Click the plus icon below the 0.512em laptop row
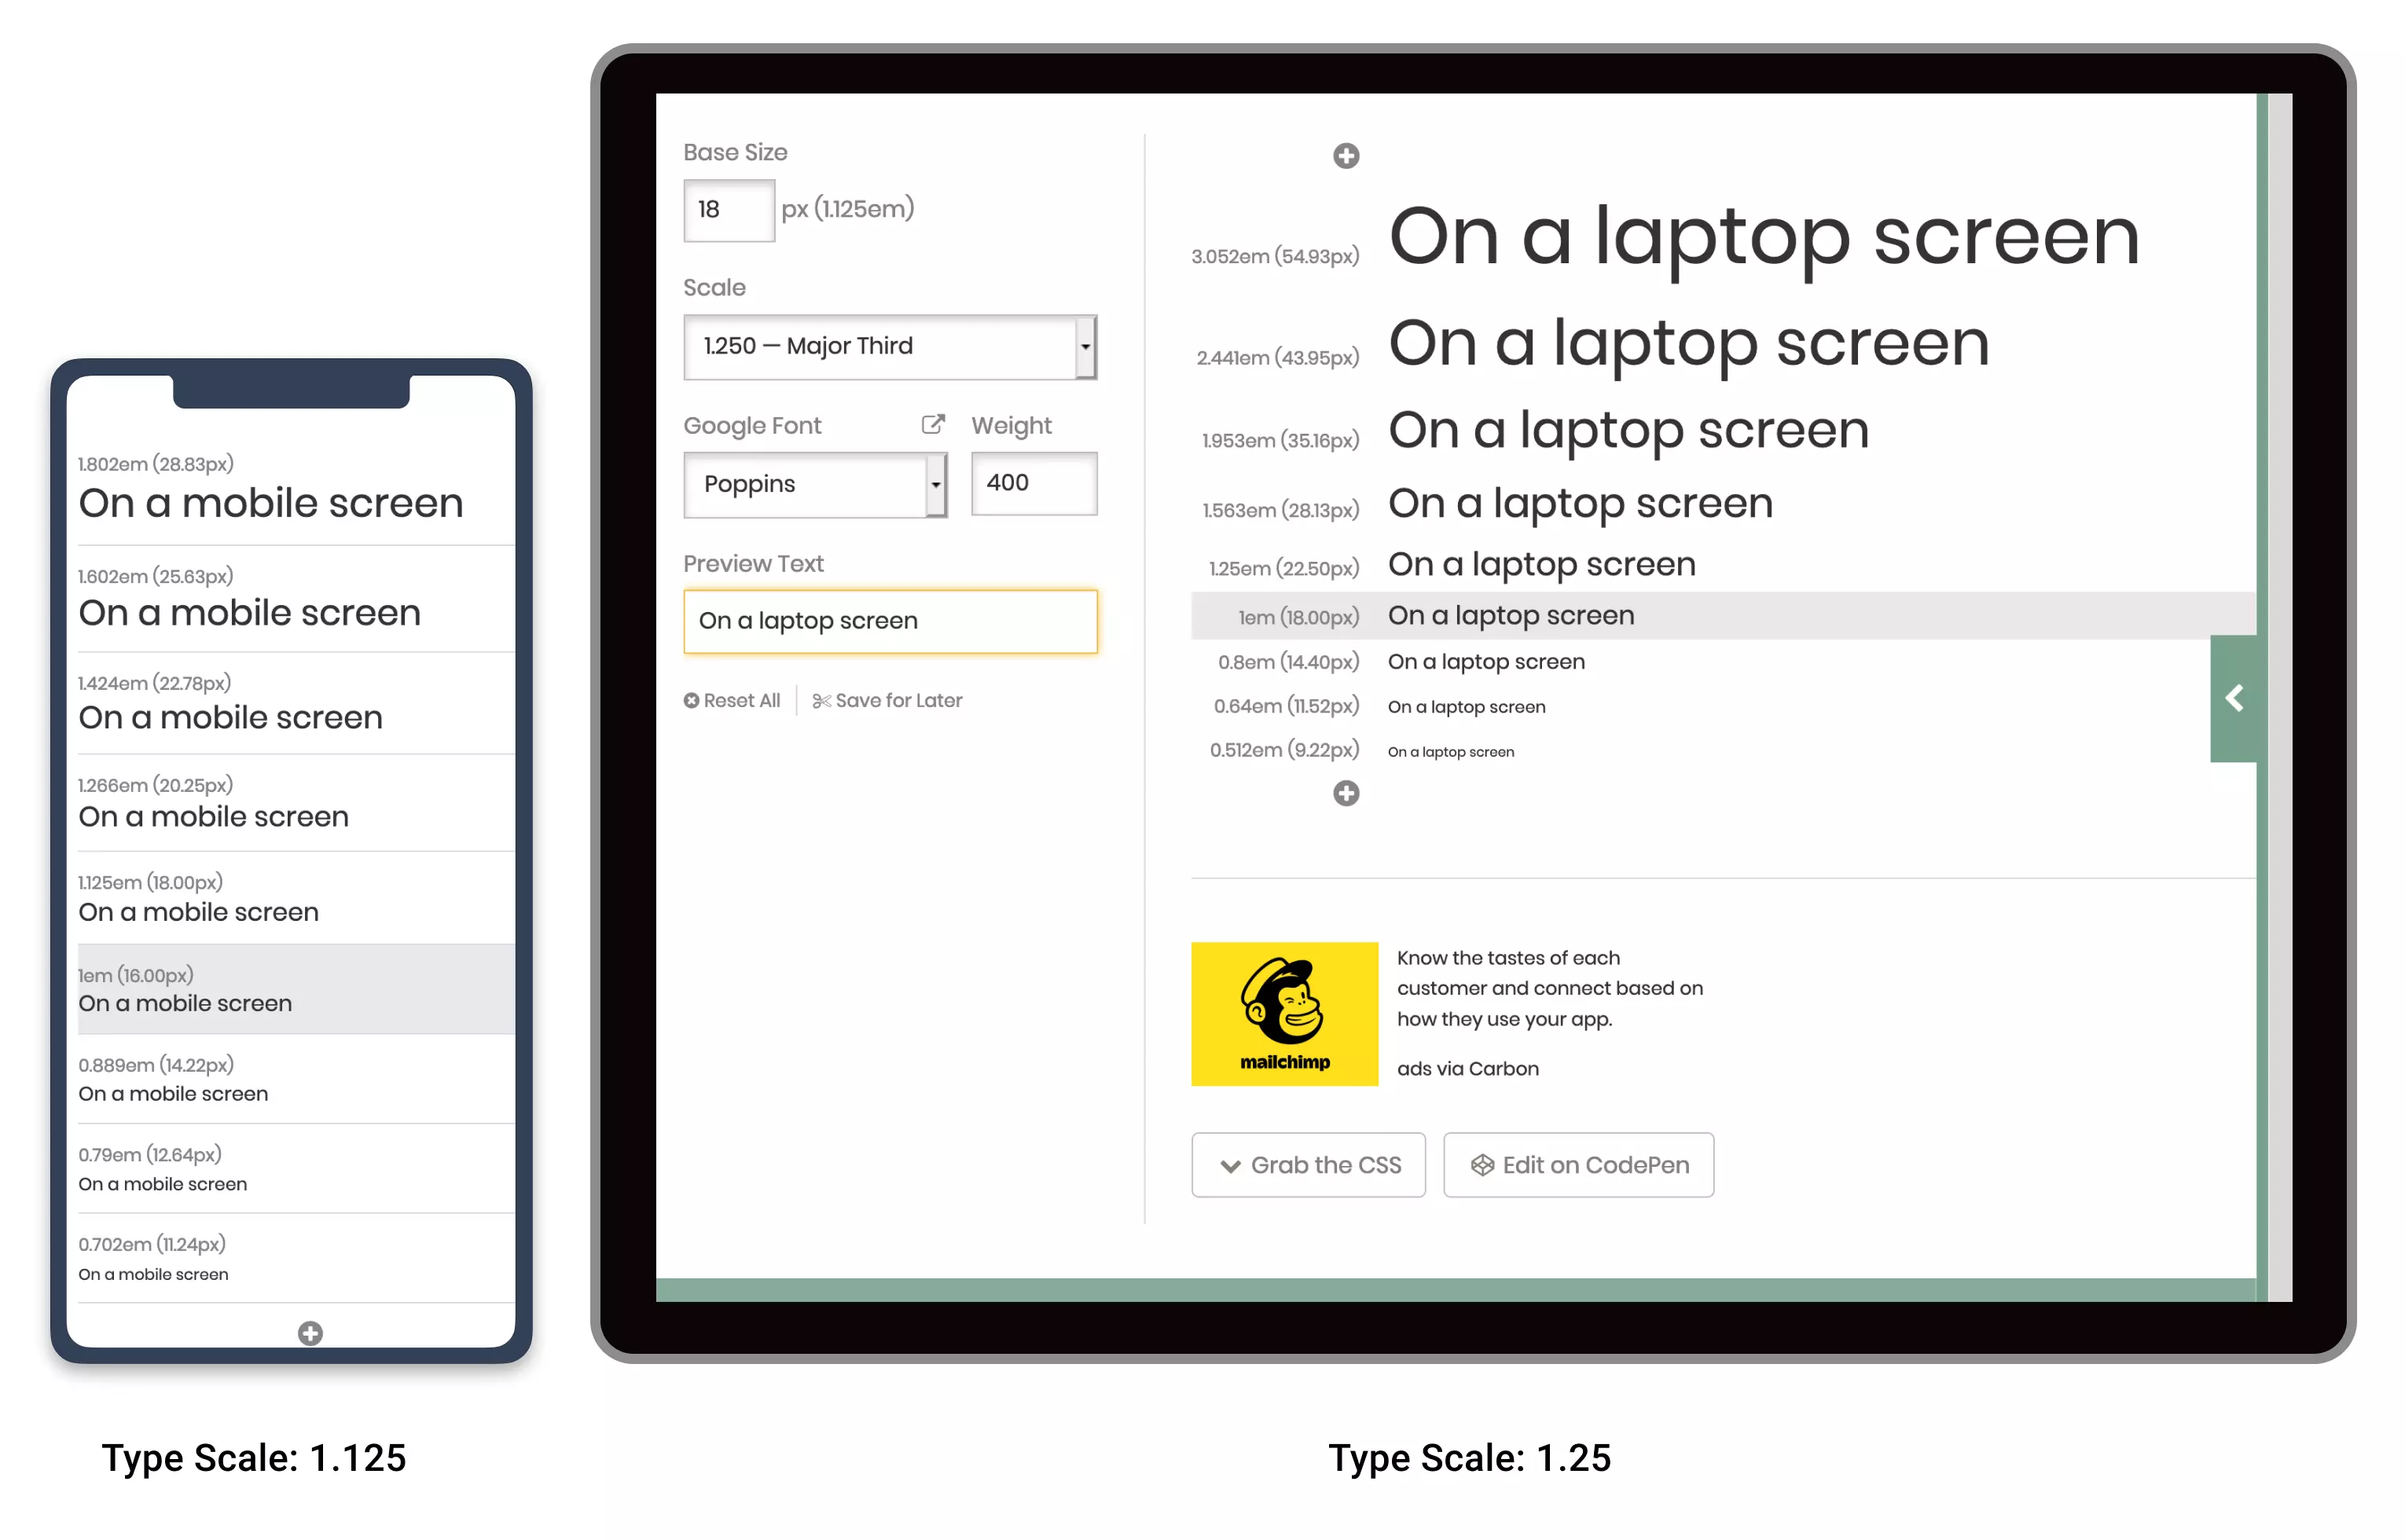 coord(1345,793)
